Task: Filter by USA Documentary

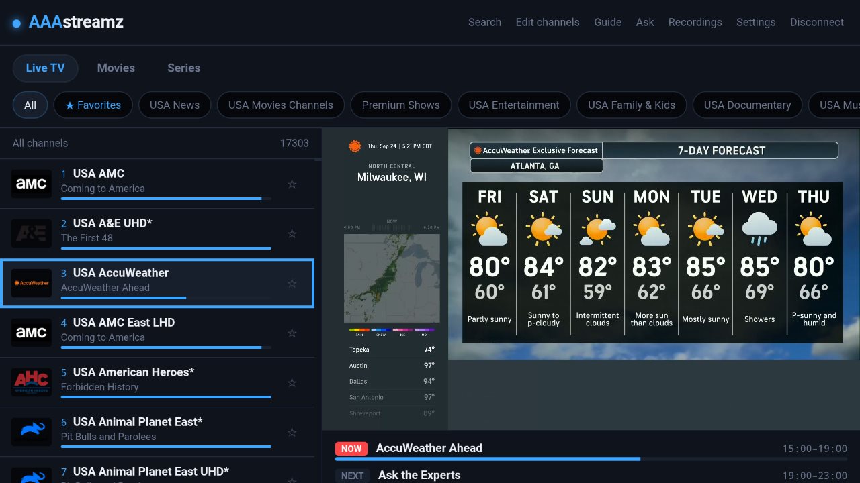Action: tap(748, 105)
